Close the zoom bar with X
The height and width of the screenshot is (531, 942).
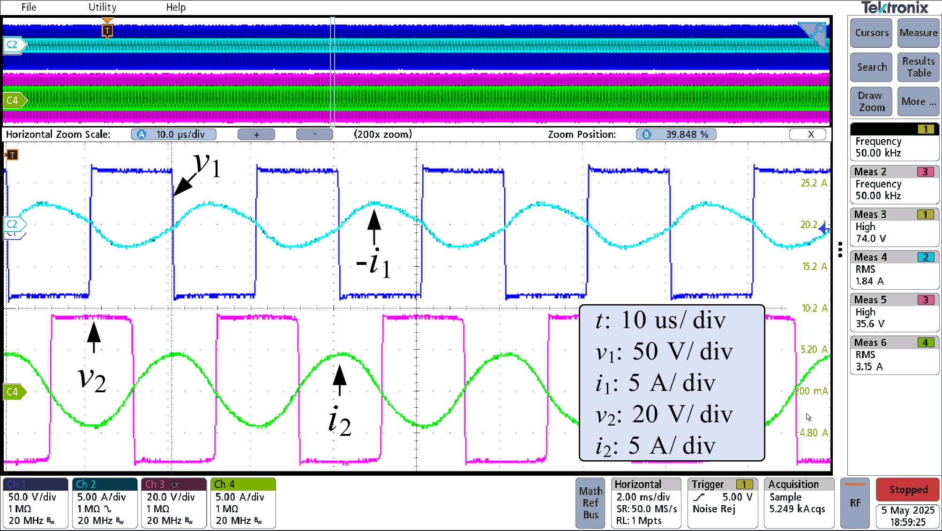[x=811, y=135]
